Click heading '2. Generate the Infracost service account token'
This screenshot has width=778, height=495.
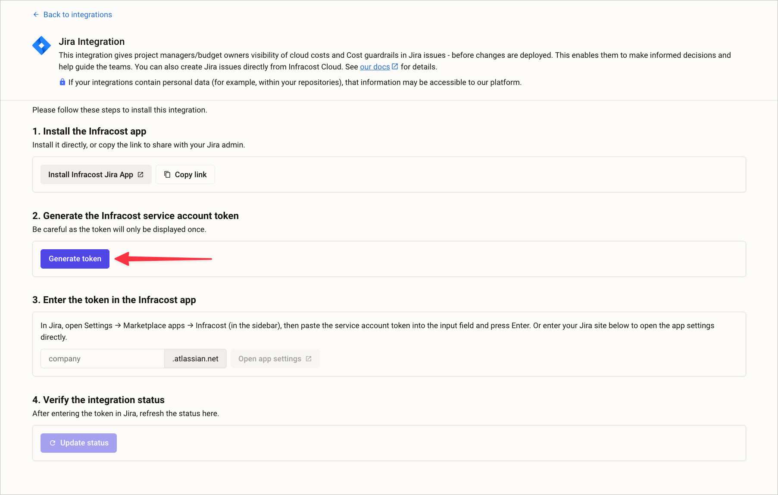(135, 216)
